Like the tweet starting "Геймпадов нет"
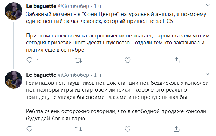Screen dimensions: 216x136 click(x=128, y=129)
